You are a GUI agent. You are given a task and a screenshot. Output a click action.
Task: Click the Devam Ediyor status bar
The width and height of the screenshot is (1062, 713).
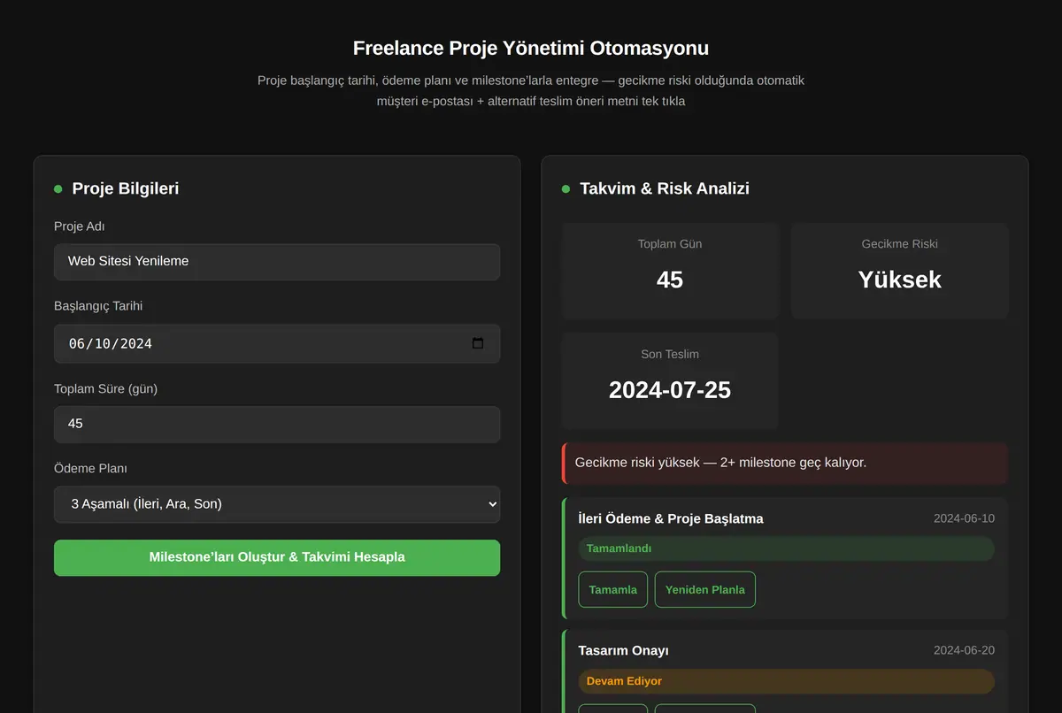(x=787, y=681)
